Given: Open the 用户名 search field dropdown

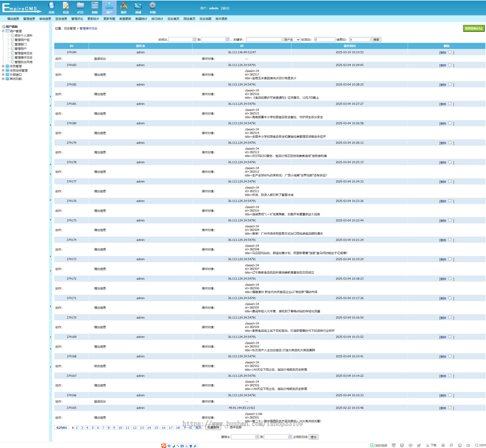Looking at the screenshot, I should 292,40.
